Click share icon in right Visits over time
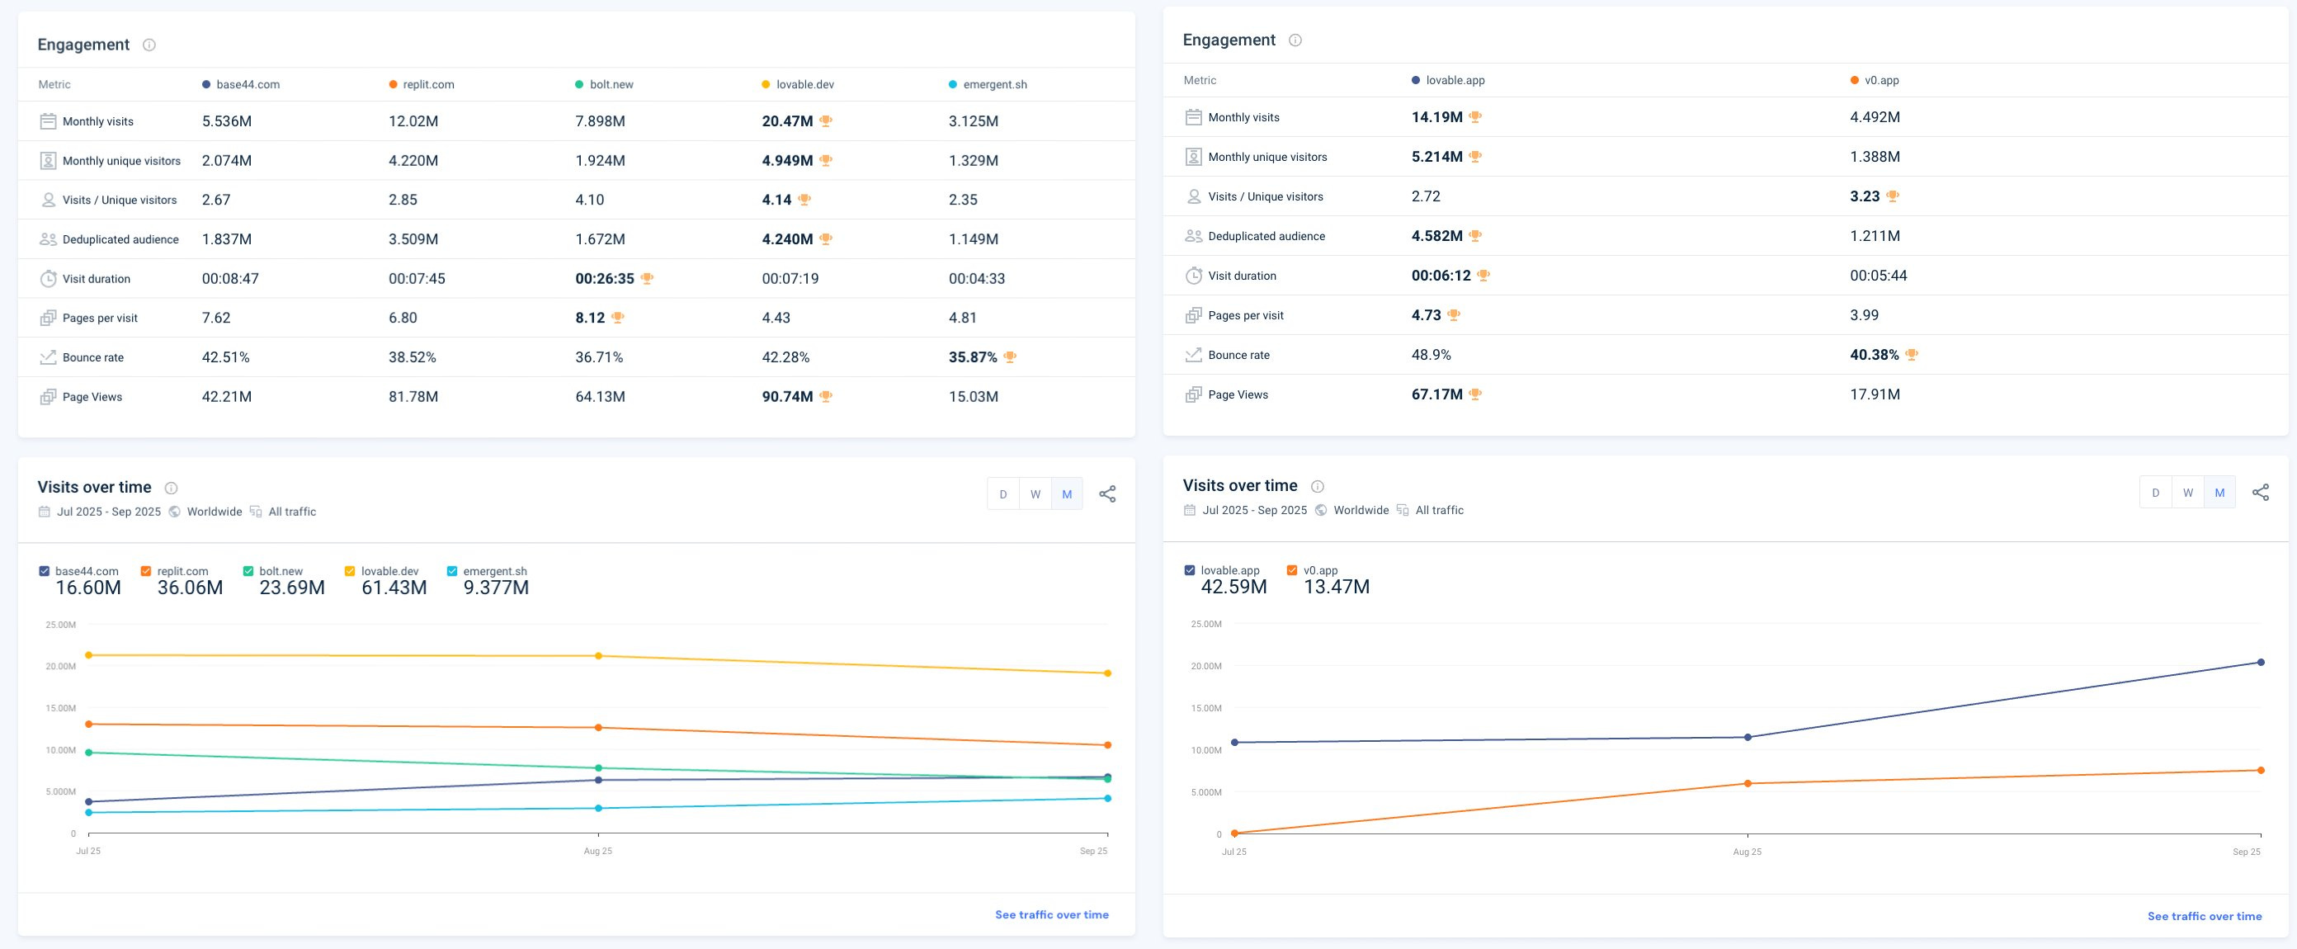Screen dimensions: 2297x949 click(2261, 493)
